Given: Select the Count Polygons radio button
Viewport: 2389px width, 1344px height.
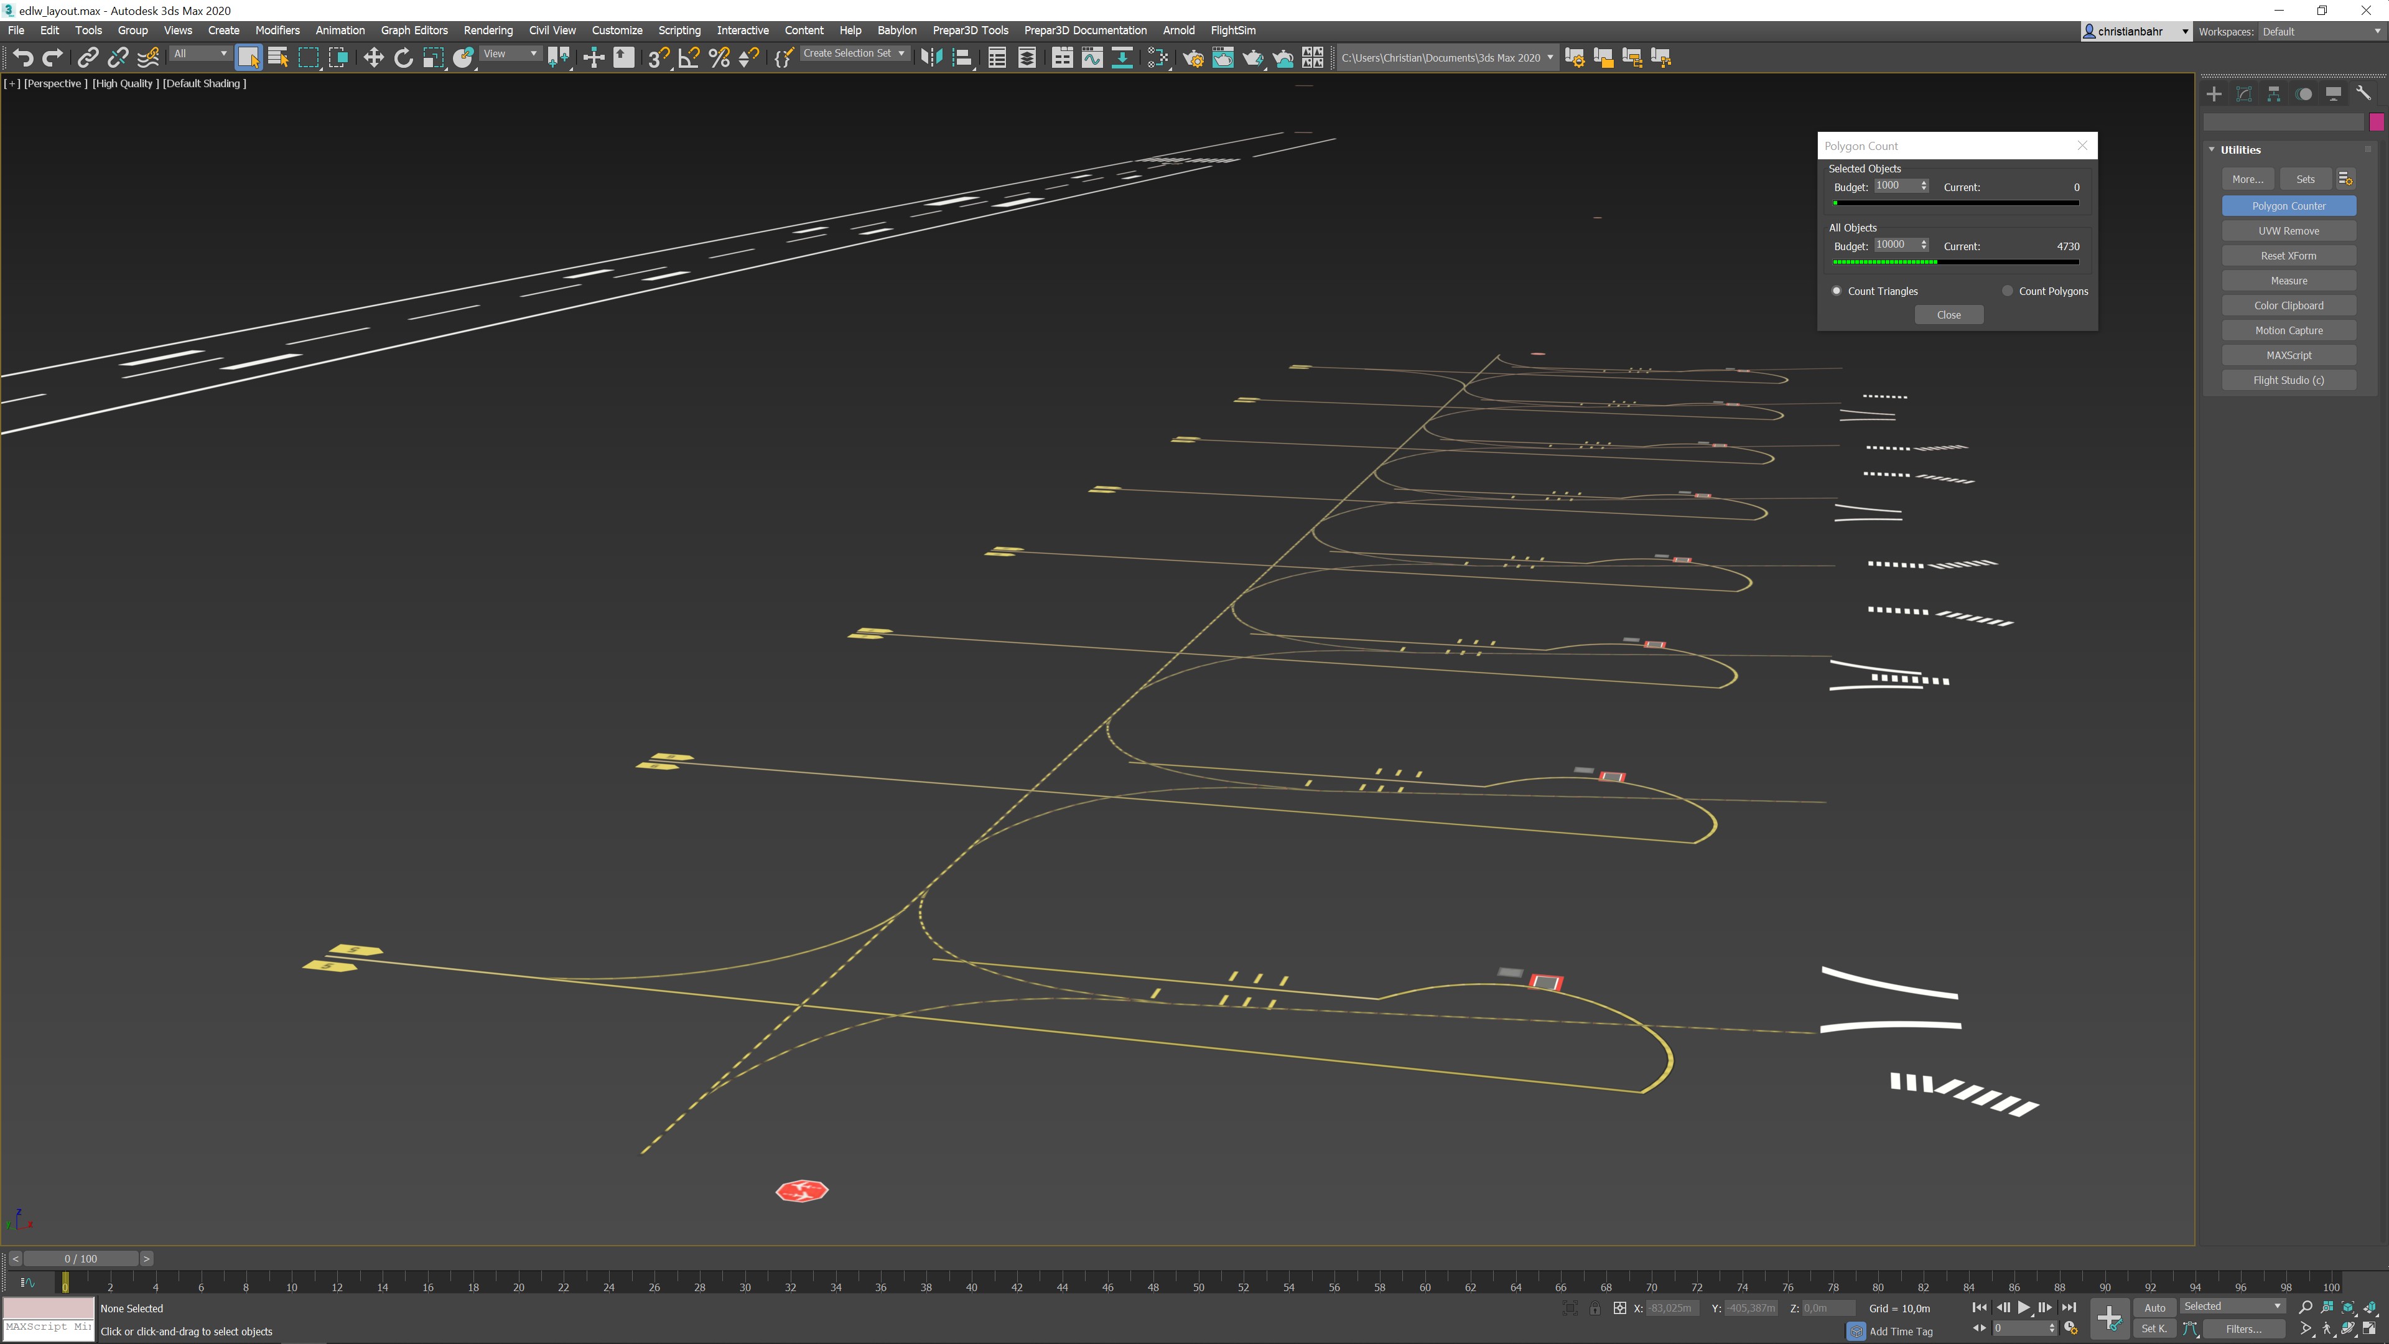Looking at the screenshot, I should 2007,291.
